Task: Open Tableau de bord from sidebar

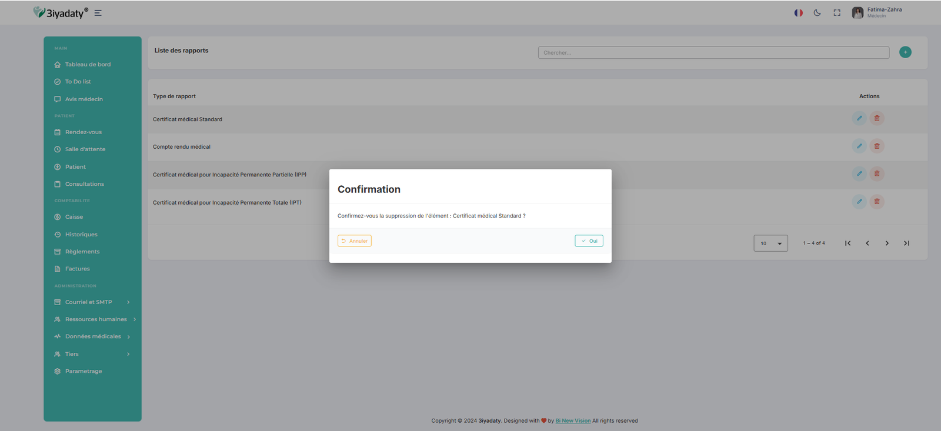Action: click(88, 65)
